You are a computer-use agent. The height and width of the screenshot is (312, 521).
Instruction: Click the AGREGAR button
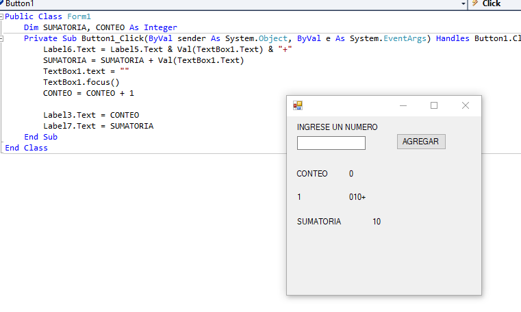click(421, 142)
